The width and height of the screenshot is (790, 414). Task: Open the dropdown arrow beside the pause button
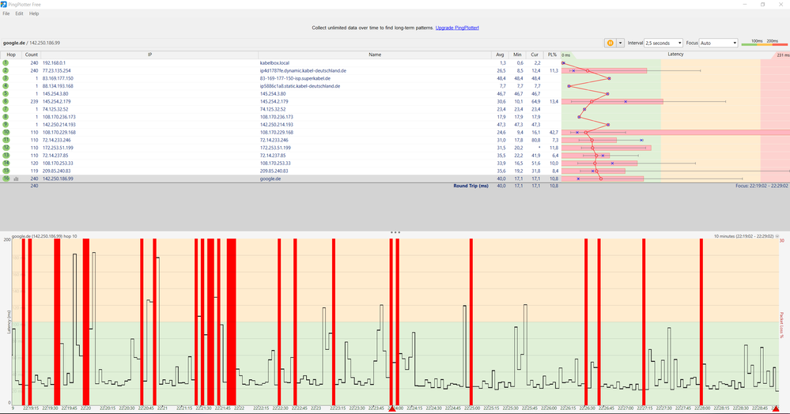620,43
